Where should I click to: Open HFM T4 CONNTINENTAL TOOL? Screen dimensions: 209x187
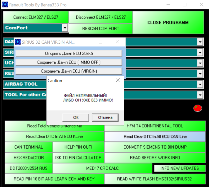[x=155, y=126]
